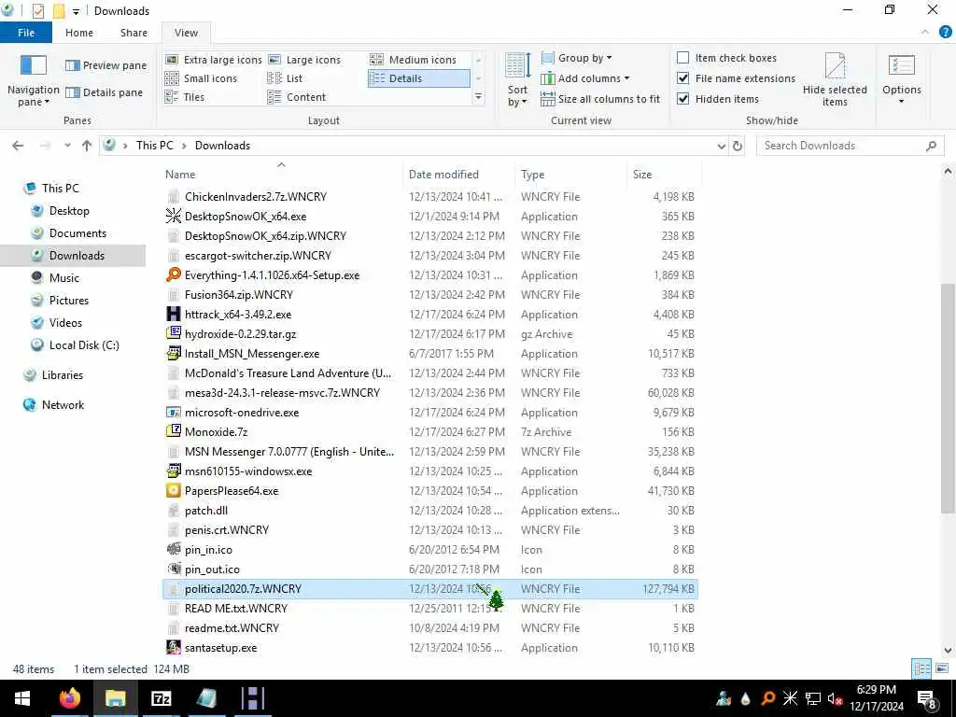
Task: Click Hide selected items
Action: 835,80
